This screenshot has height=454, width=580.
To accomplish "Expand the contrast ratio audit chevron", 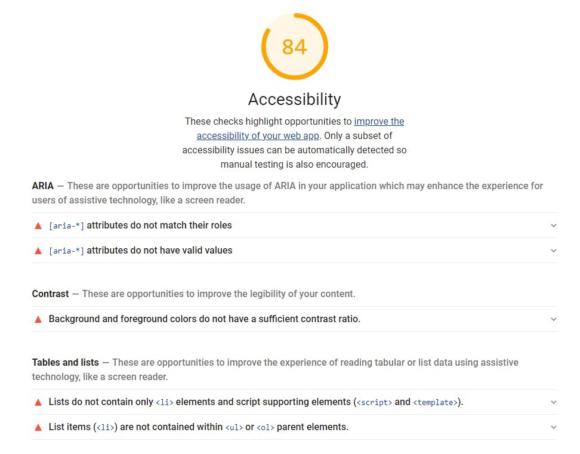I will 553,319.
